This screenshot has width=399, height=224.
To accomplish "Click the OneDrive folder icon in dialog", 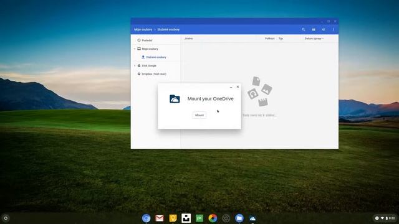I will 175,99.
